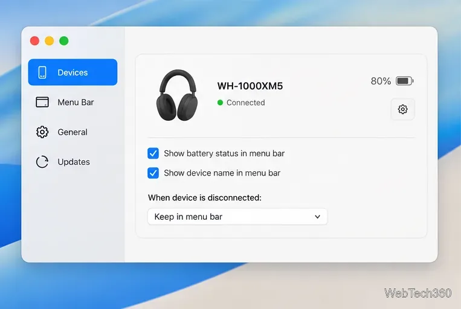This screenshot has width=461, height=309.
Task: Click the 80% battery percentage text
Action: 381,81
